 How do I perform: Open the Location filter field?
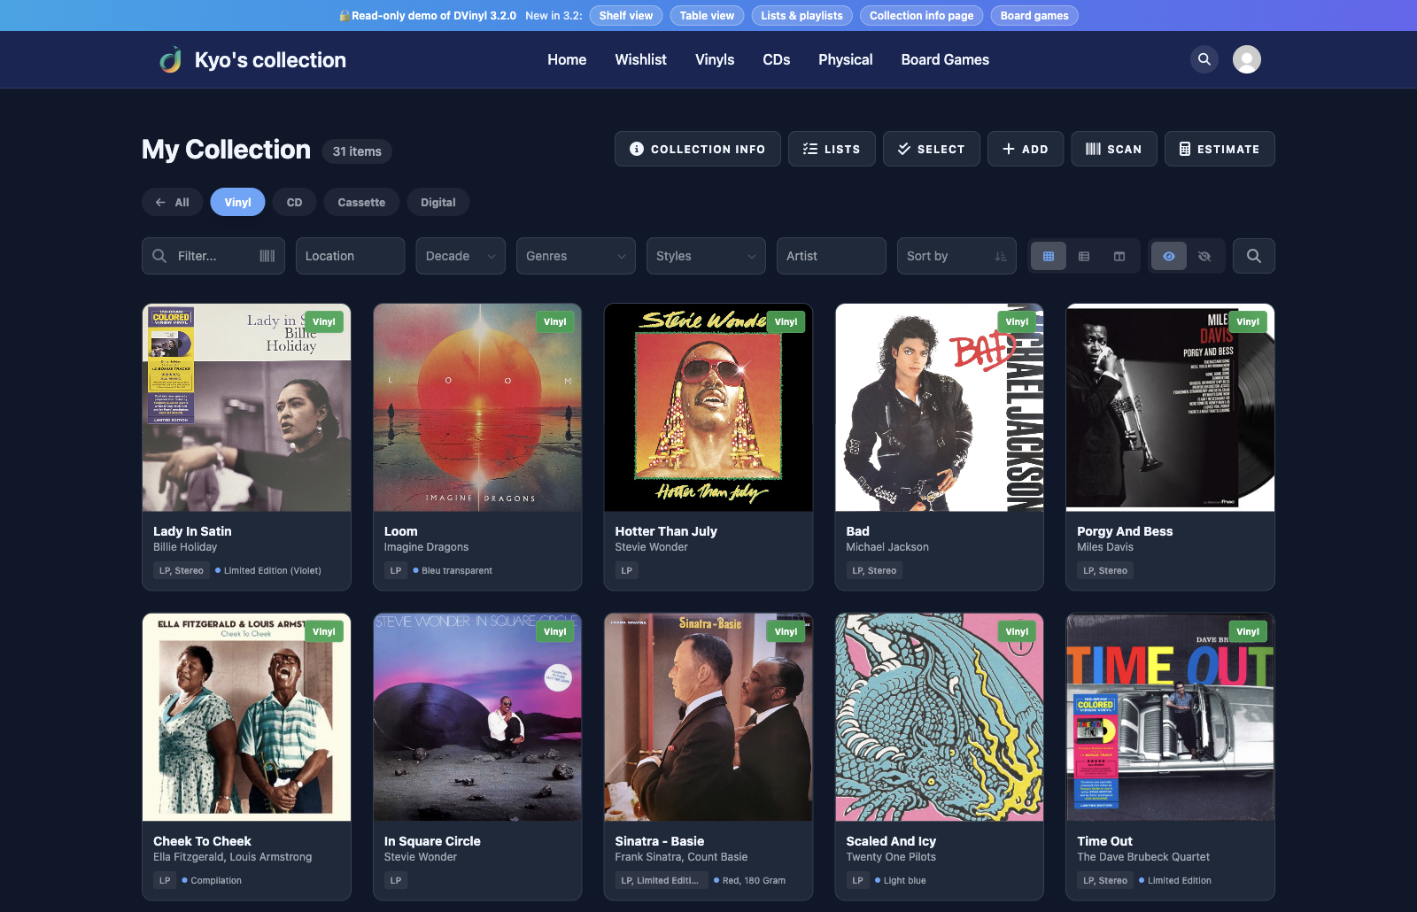350,256
